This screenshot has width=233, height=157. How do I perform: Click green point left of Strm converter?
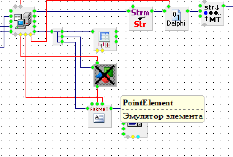pyautogui.click(x=128, y=11)
